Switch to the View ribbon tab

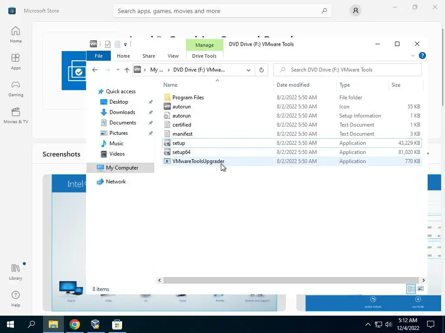[x=173, y=56]
